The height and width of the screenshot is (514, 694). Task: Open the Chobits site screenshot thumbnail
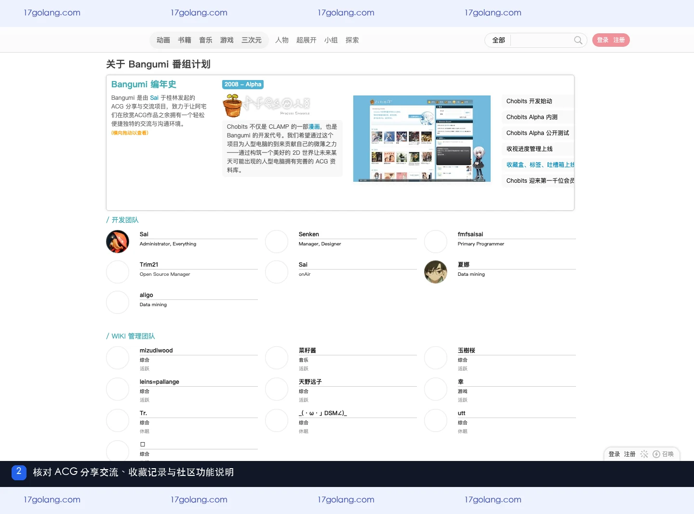[x=422, y=138]
